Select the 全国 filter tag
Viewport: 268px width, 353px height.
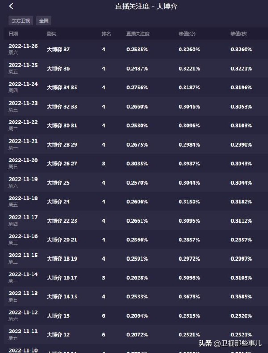[44, 21]
